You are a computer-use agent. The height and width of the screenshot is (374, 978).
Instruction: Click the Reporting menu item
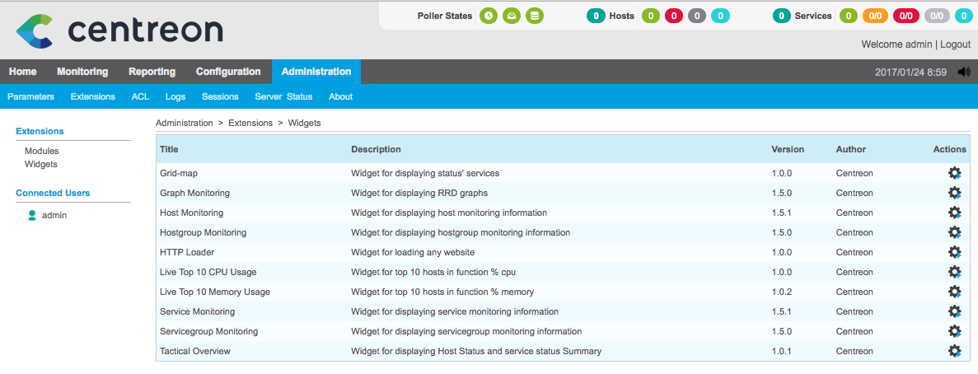152,72
